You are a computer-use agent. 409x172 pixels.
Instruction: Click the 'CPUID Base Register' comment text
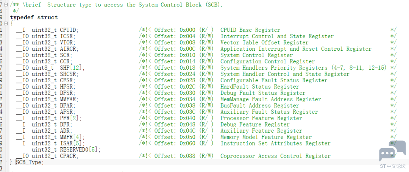coord(250,30)
